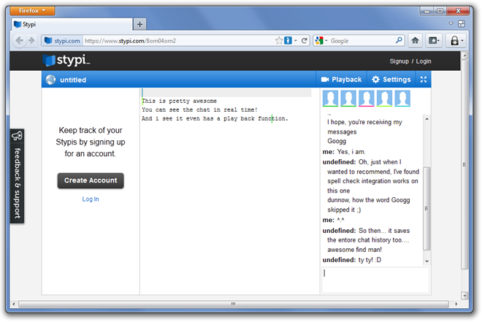The width and height of the screenshot is (482, 322).
Task: Reload the page using refresh icon
Action: point(304,41)
